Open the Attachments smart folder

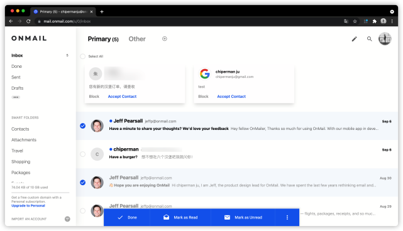point(24,140)
